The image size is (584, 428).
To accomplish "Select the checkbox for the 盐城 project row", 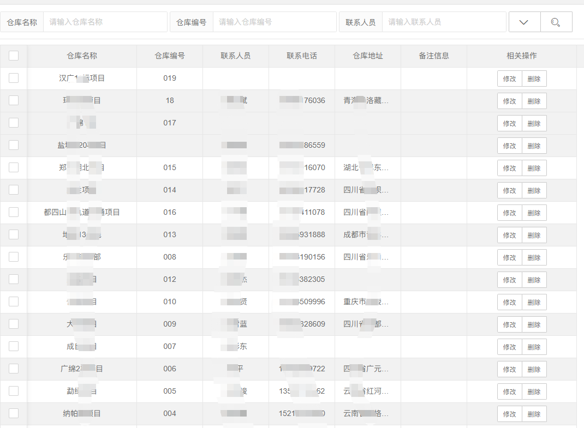I will pos(14,145).
